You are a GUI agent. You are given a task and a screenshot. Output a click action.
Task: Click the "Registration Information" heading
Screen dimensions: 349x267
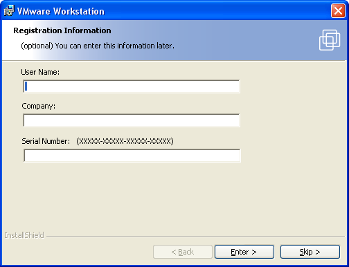(x=62, y=30)
